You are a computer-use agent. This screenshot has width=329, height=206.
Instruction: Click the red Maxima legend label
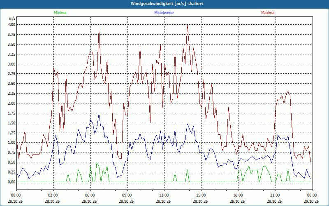click(268, 13)
